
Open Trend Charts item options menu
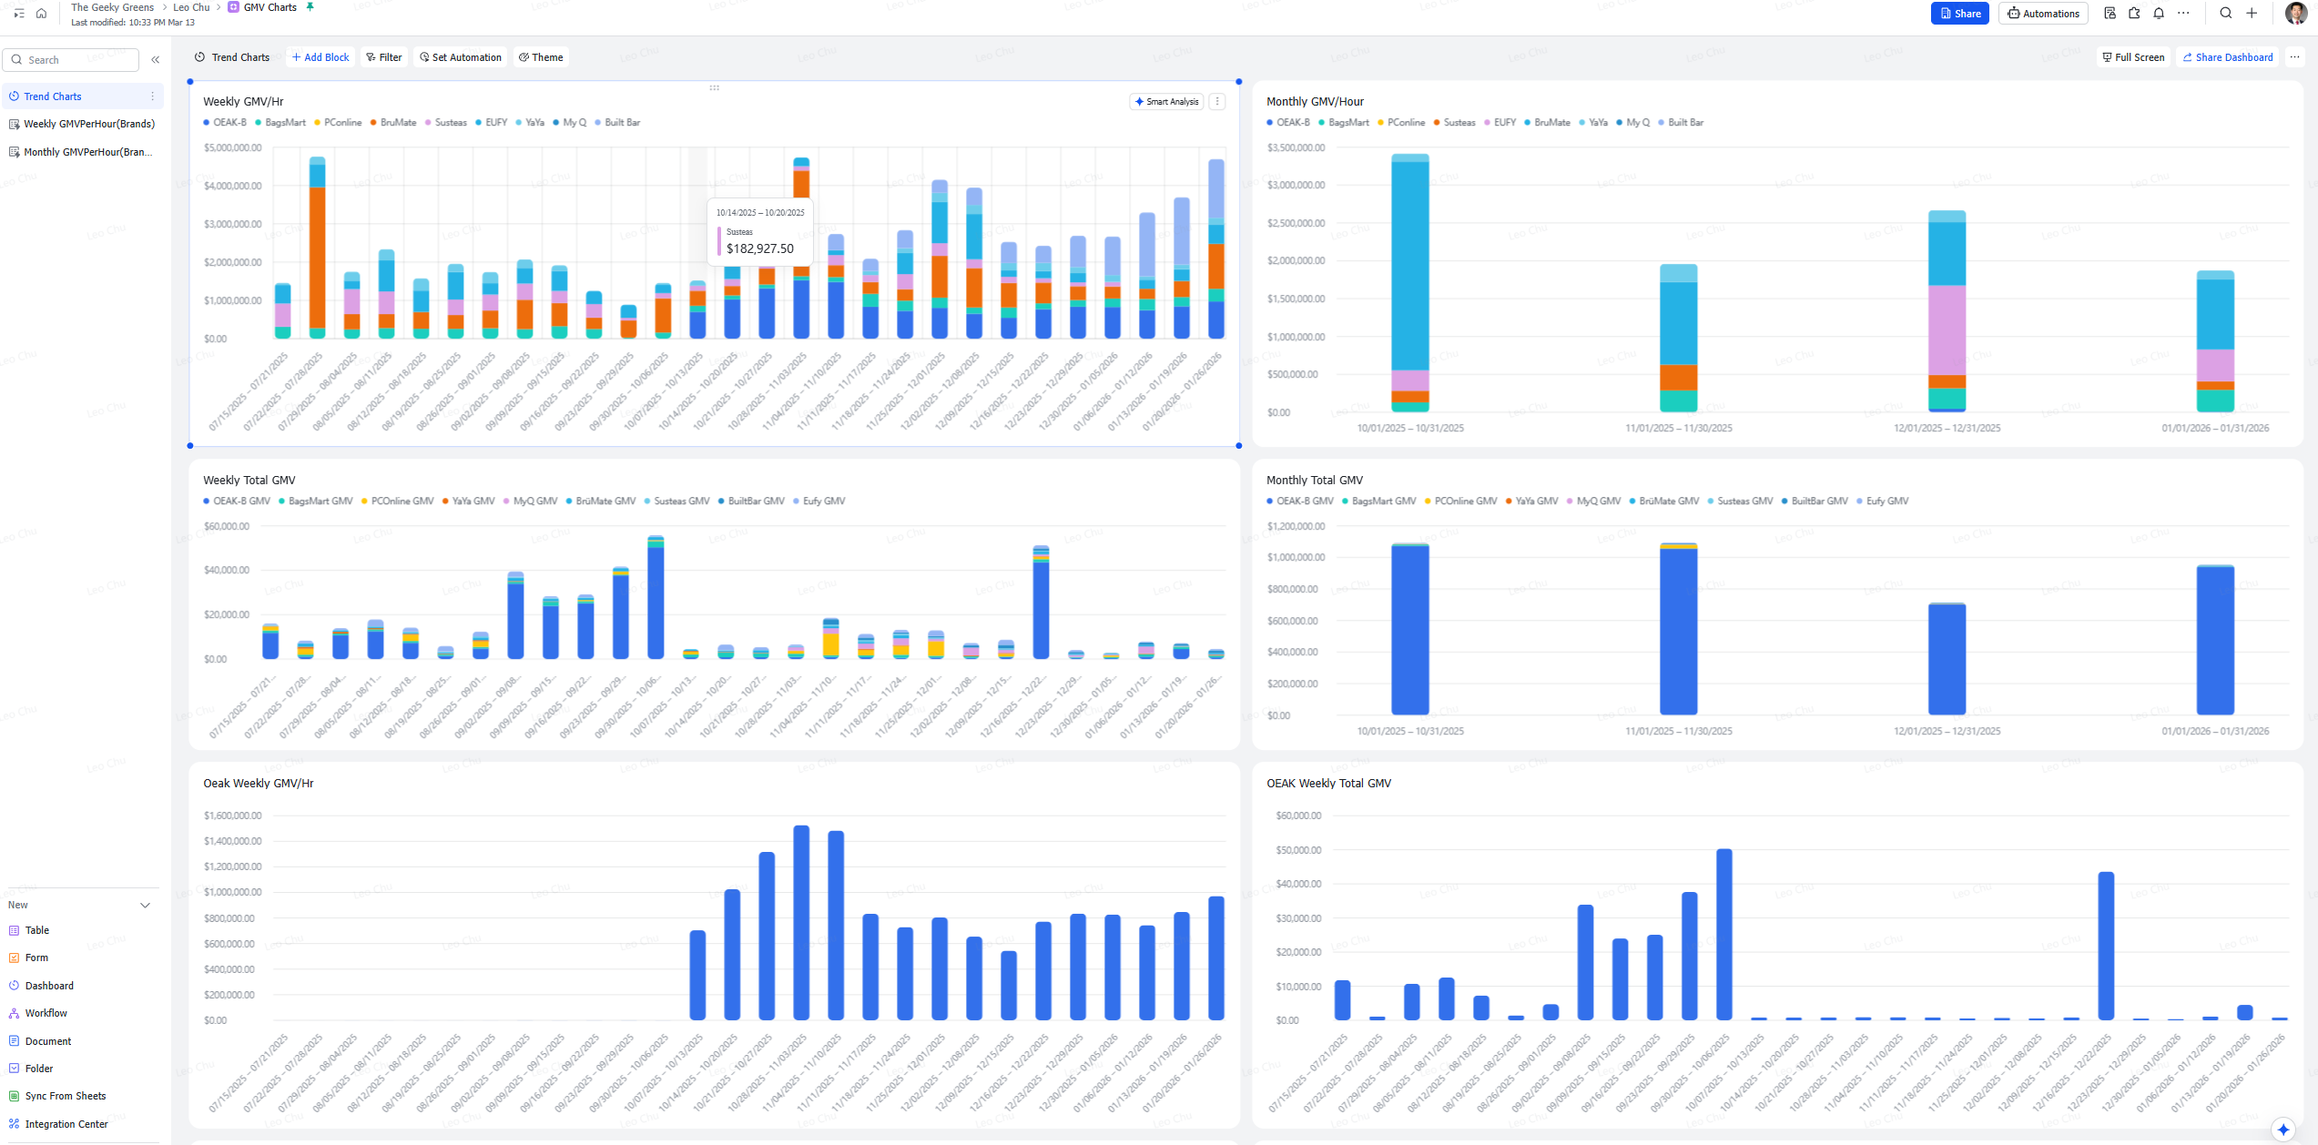(152, 96)
